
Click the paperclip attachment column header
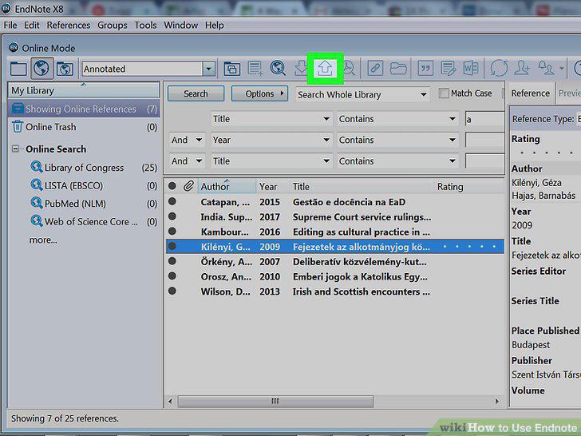click(188, 186)
